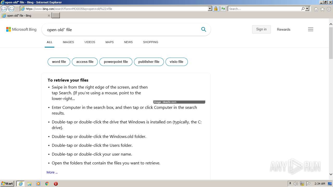333x187 pixels.
Task: Click the IE toolbar Search box
Action: click(x=264, y=9)
